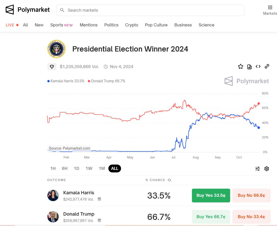The height and width of the screenshot is (226, 277).
Task: Switch chart to 1W range
Action: 89,168
